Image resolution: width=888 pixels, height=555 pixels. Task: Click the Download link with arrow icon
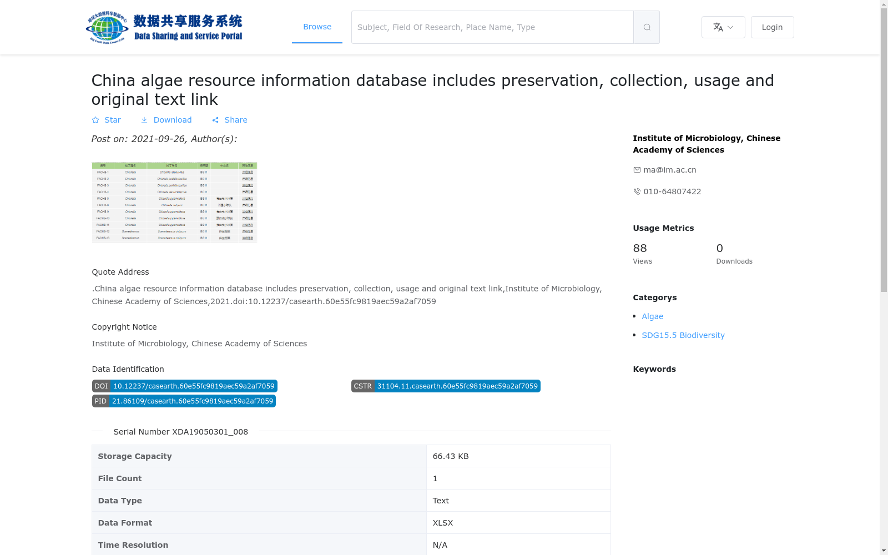(x=166, y=120)
